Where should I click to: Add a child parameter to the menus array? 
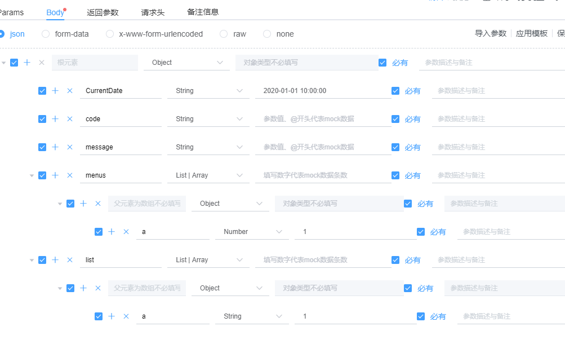coord(55,175)
